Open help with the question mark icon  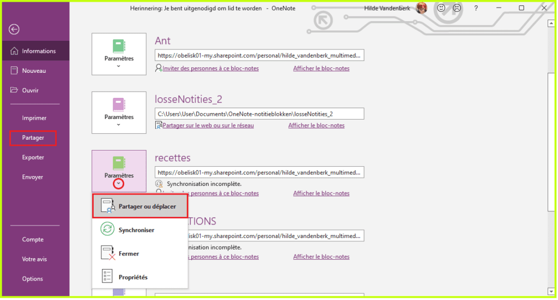[476, 8]
